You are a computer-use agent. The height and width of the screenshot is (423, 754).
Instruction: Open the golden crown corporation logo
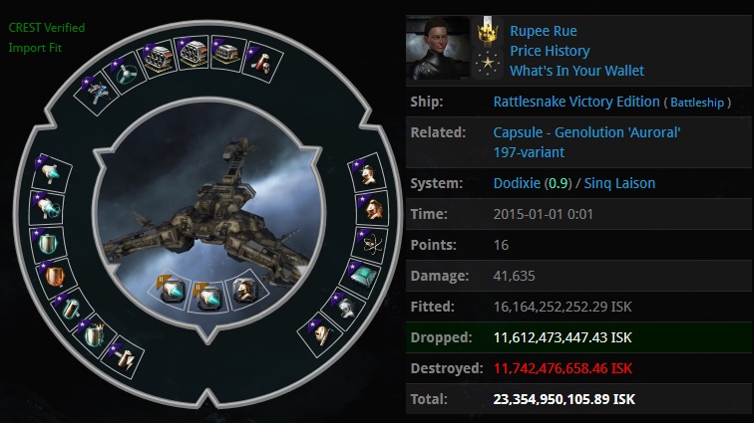pos(487,31)
